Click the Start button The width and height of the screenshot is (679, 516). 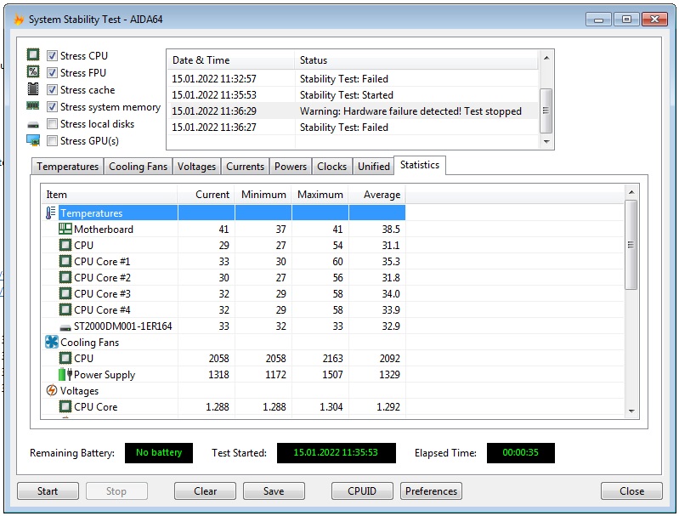pyautogui.click(x=48, y=490)
